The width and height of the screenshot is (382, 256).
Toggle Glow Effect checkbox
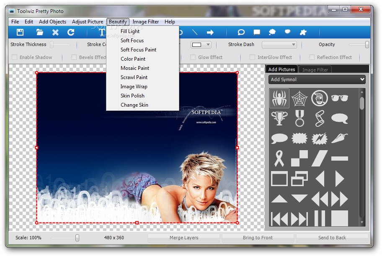(x=193, y=57)
